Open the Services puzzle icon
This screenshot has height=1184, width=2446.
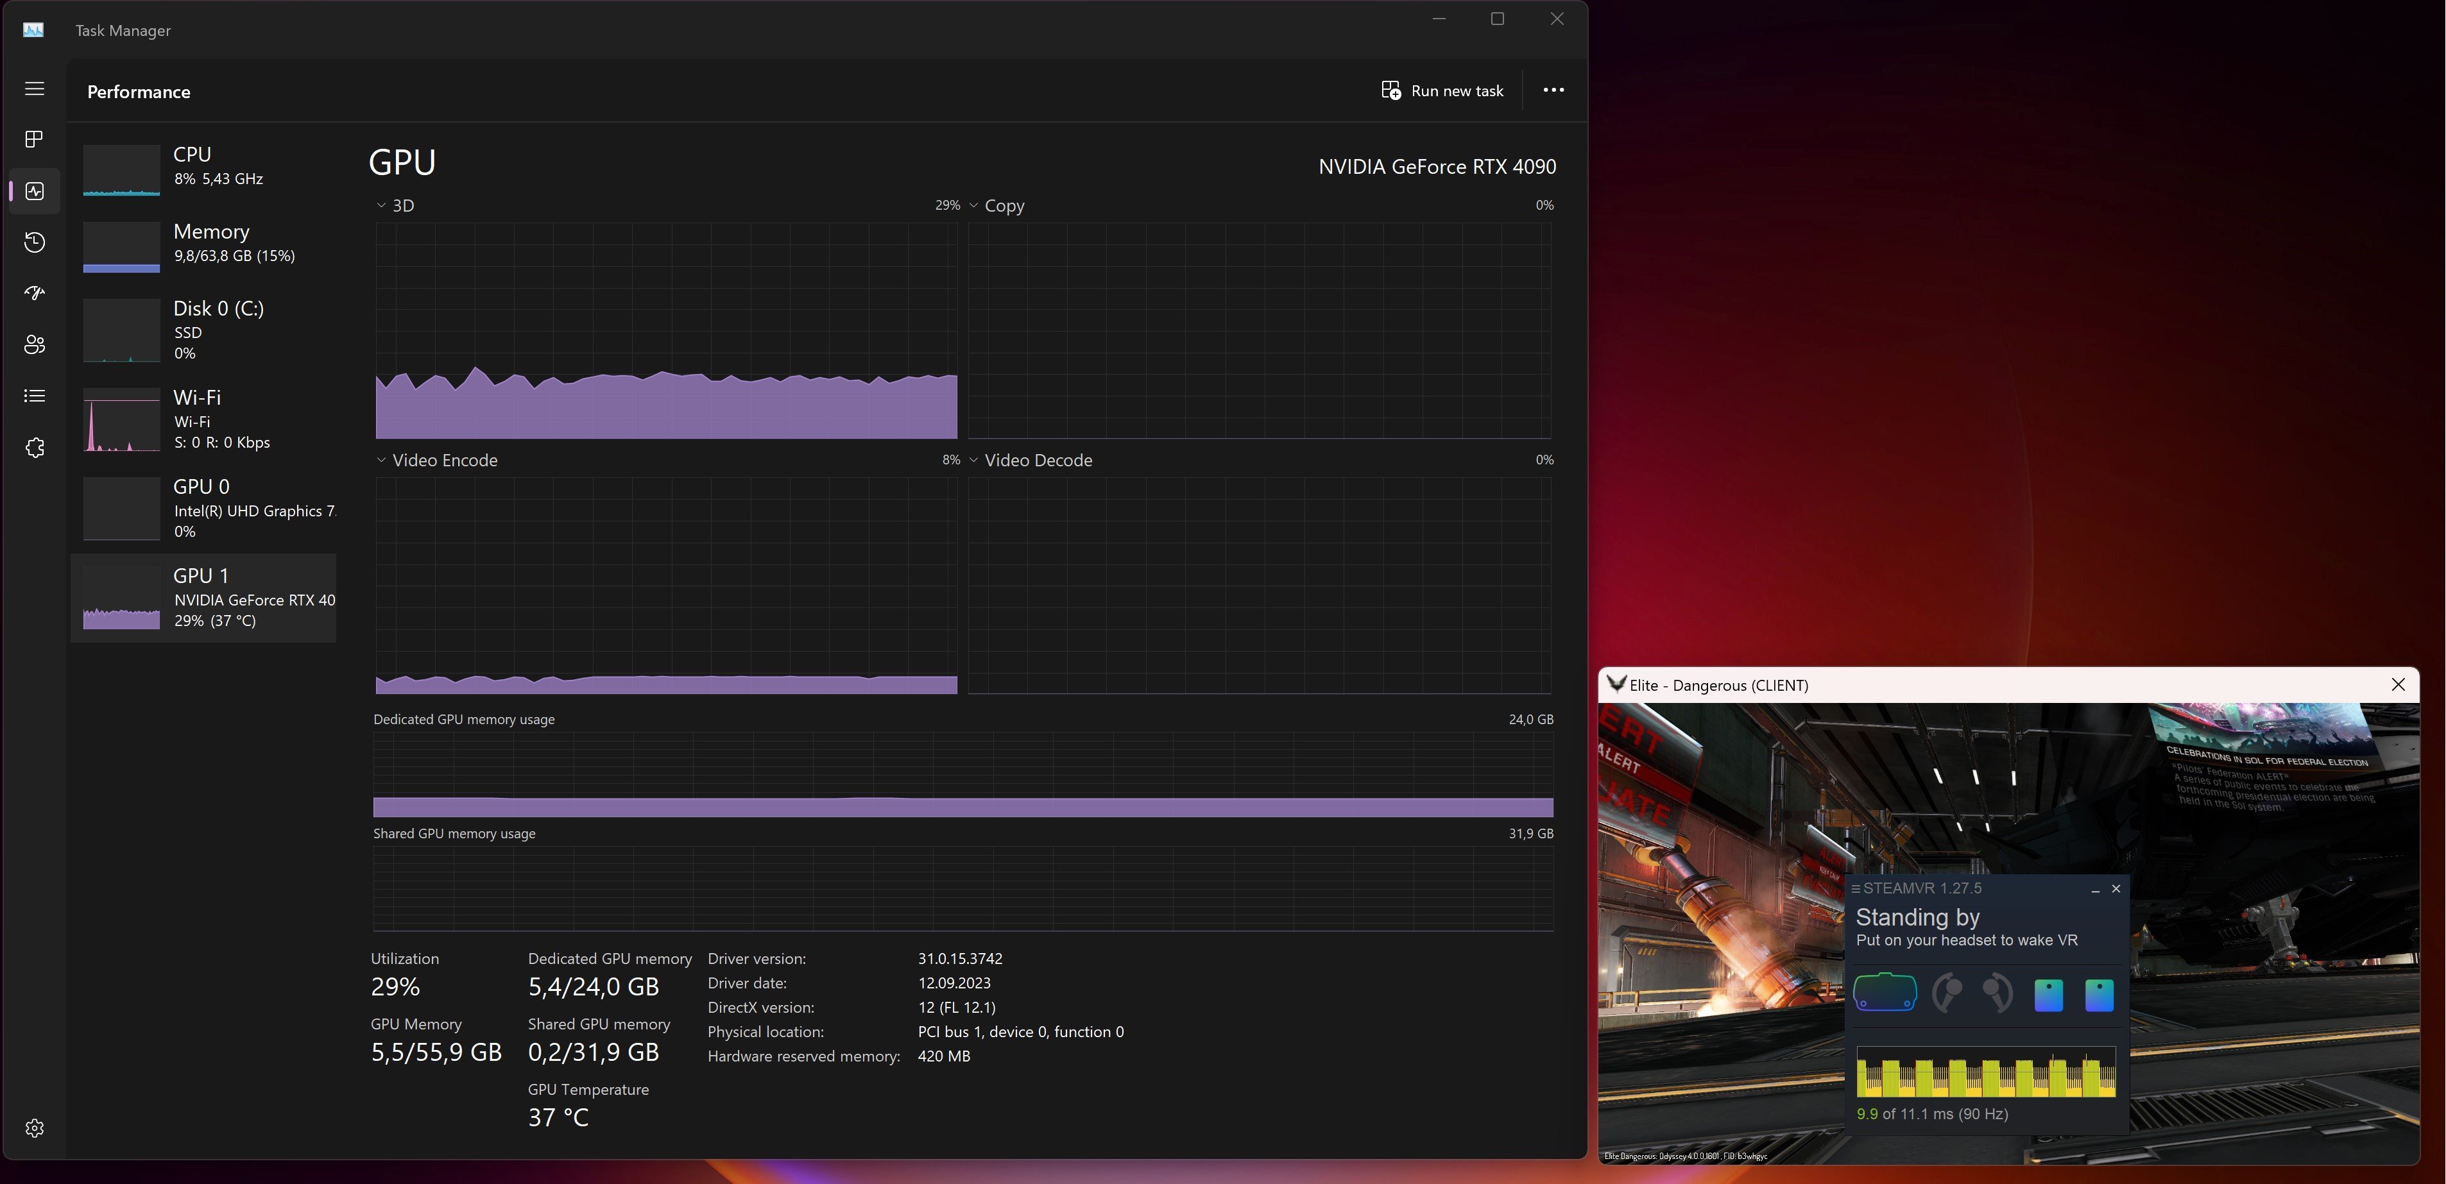(34, 447)
